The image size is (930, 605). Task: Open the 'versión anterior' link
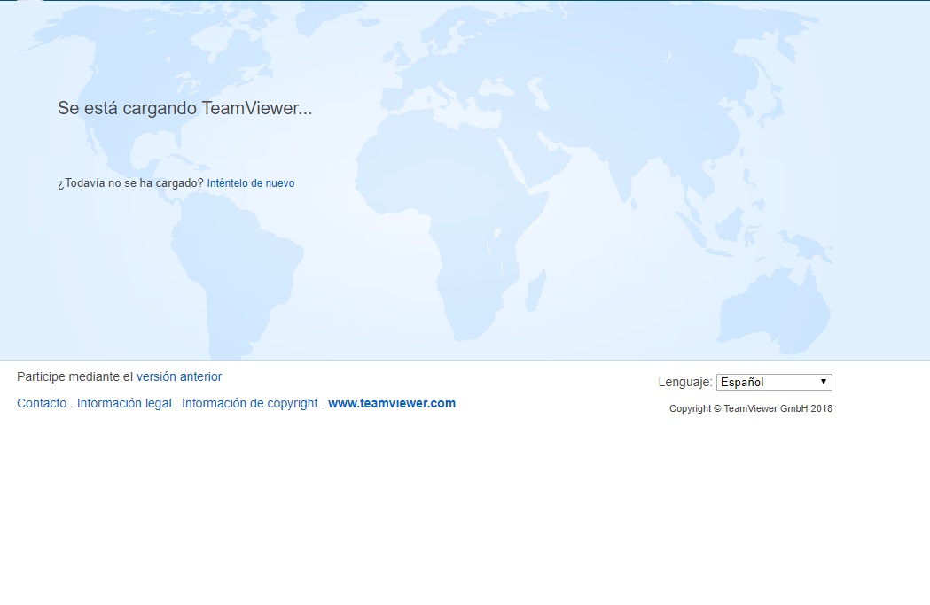[x=179, y=376]
